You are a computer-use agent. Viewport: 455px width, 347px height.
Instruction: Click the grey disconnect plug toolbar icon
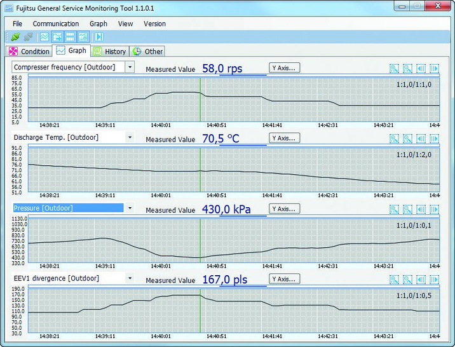(x=29, y=37)
